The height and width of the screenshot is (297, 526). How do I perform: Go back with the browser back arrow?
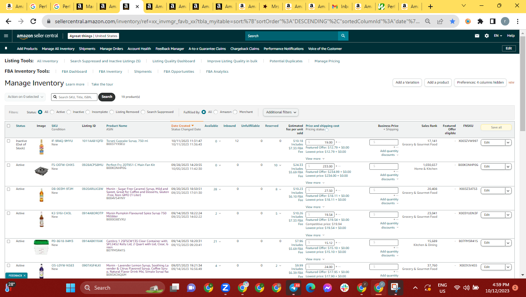(x=9, y=22)
